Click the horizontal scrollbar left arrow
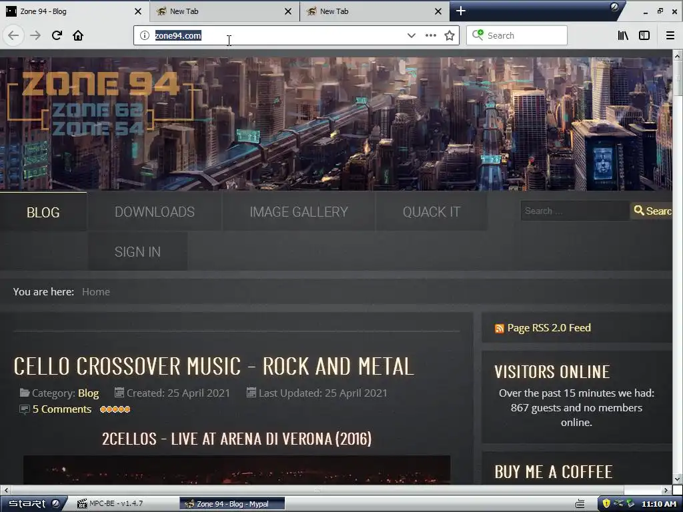 (5, 490)
